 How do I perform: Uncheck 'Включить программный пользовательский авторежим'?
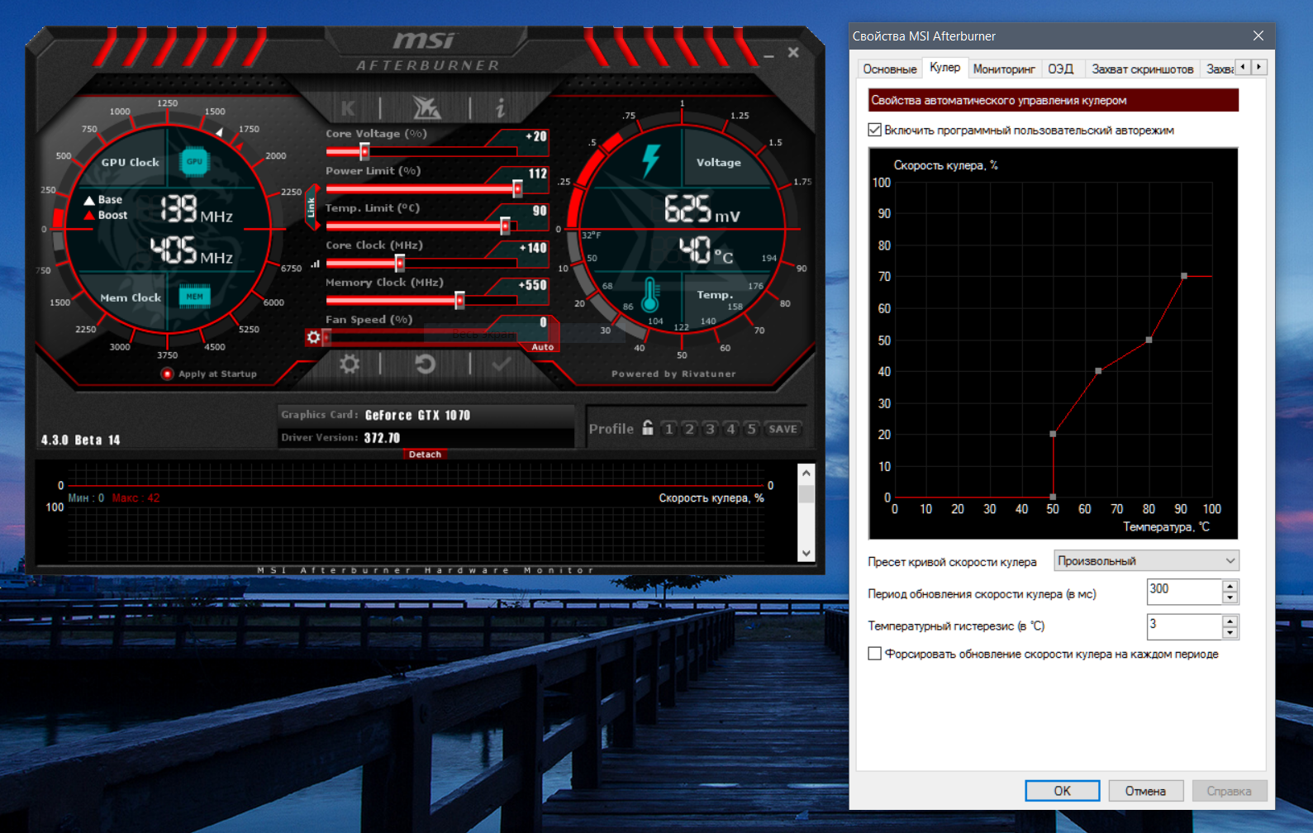point(875,130)
